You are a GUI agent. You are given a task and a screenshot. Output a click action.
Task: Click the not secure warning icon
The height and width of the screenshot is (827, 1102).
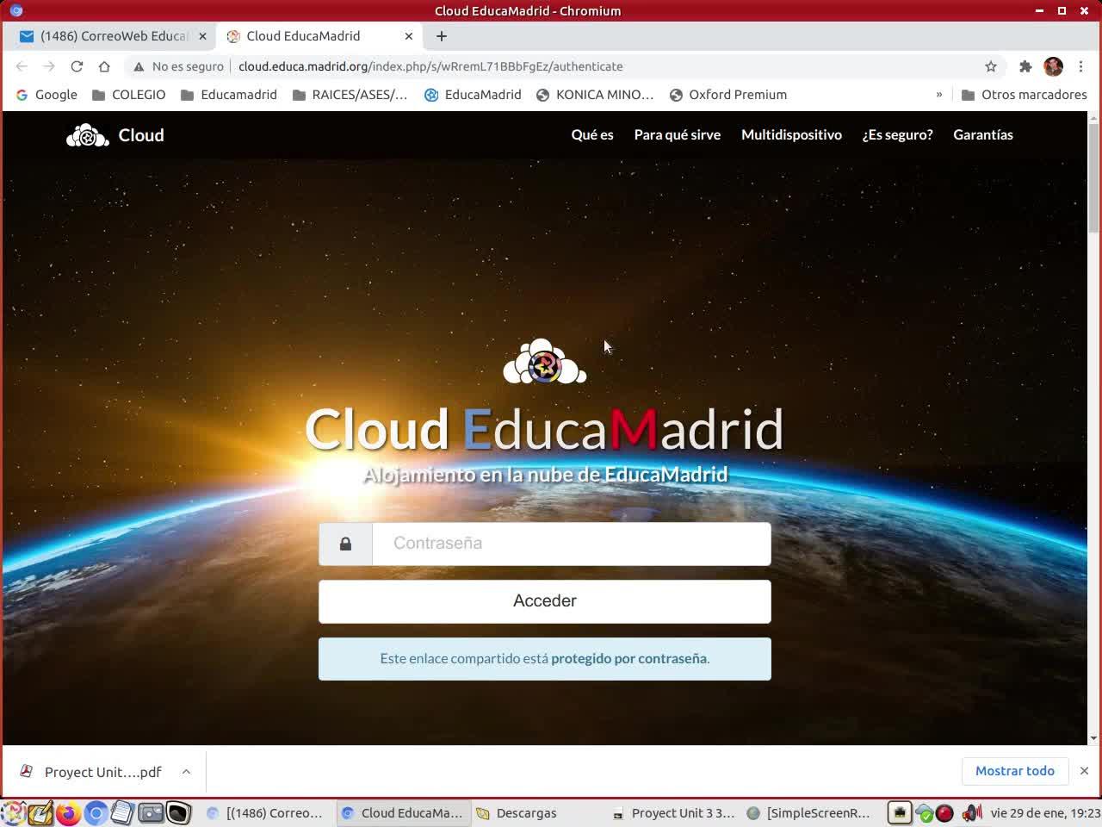click(x=139, y=66)
